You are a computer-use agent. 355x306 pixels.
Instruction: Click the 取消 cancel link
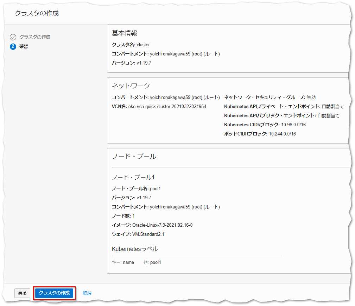pyautogui.click(x=87, y=293)
